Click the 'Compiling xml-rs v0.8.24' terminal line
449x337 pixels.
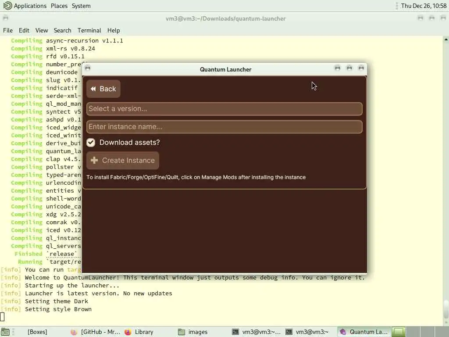53,49
